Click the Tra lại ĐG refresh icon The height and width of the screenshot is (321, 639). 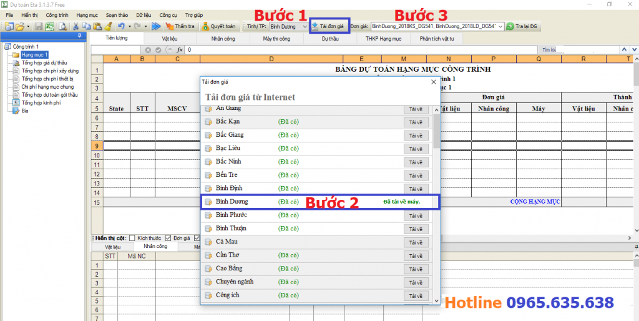(510, 26)
